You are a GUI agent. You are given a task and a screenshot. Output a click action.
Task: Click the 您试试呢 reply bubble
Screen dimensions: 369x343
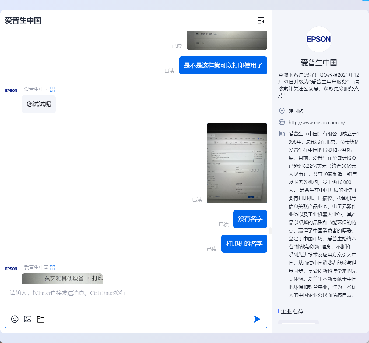coord(39,104)
